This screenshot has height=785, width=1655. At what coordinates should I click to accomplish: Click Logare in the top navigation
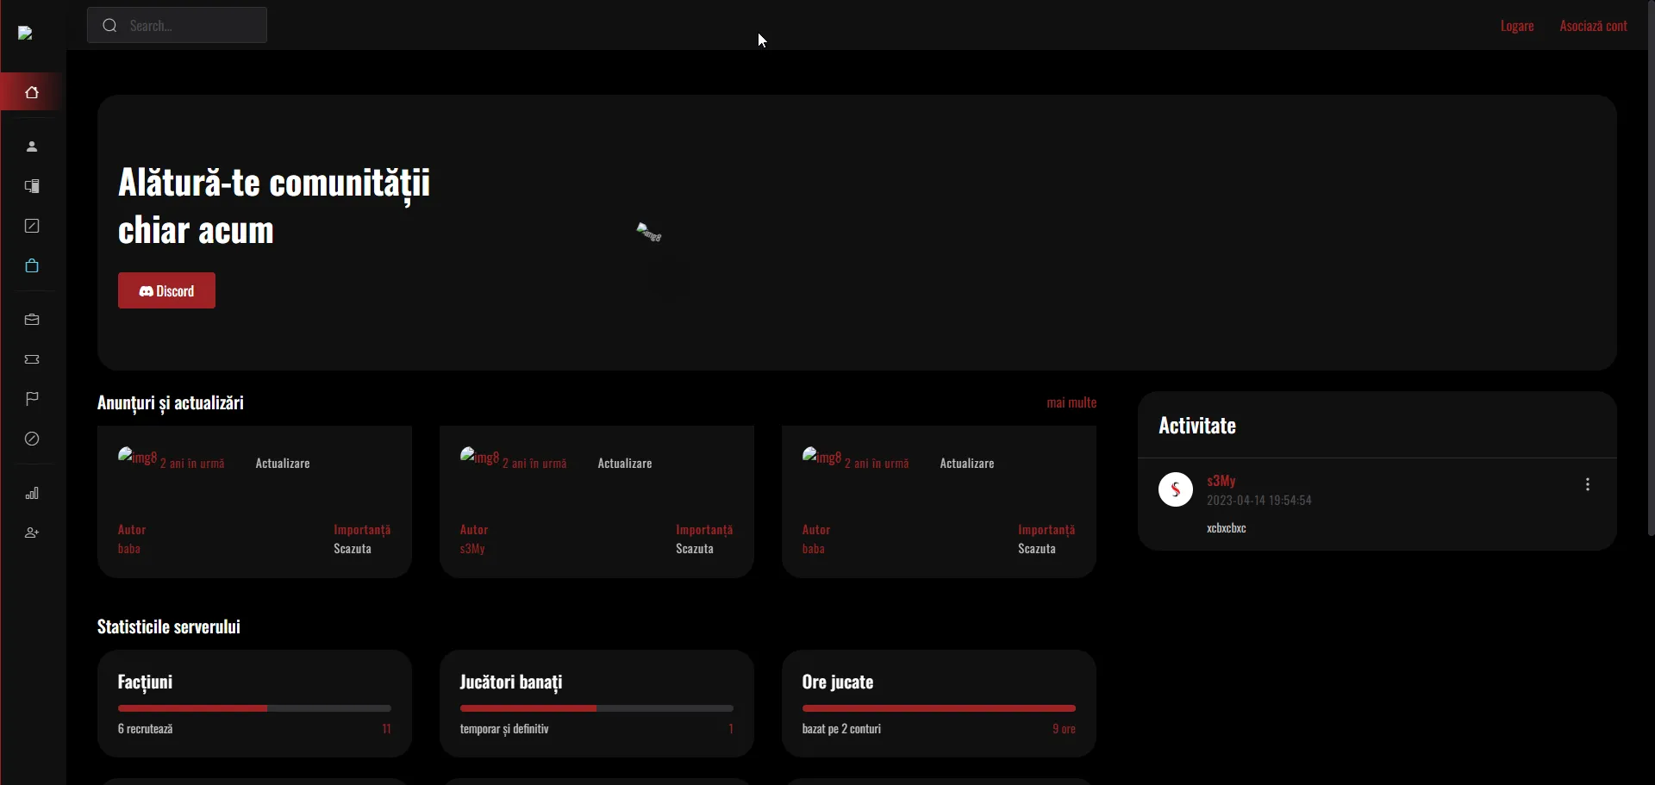point(1516,25)
